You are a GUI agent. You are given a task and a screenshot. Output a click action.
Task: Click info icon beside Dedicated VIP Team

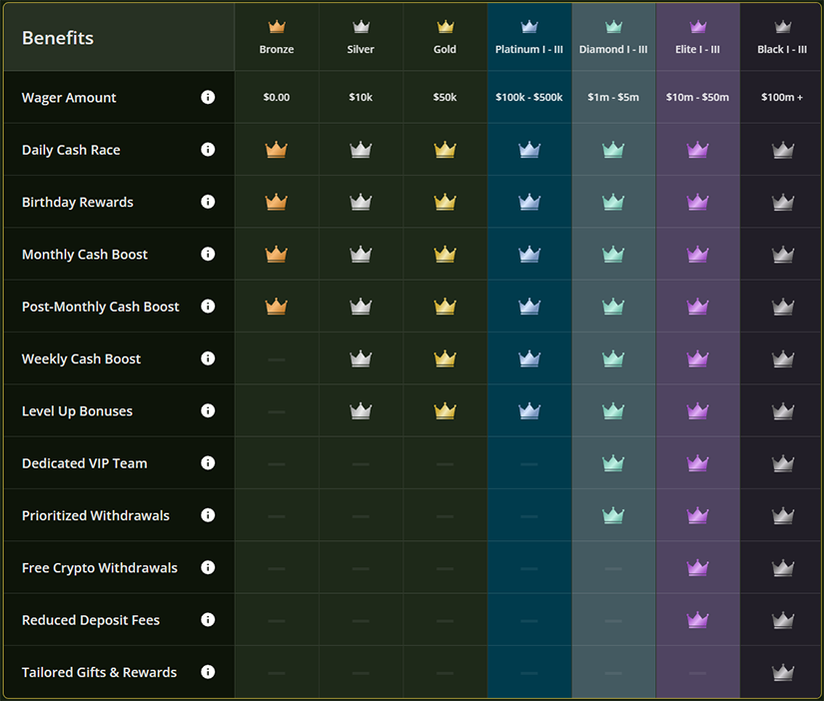(208, 463)
